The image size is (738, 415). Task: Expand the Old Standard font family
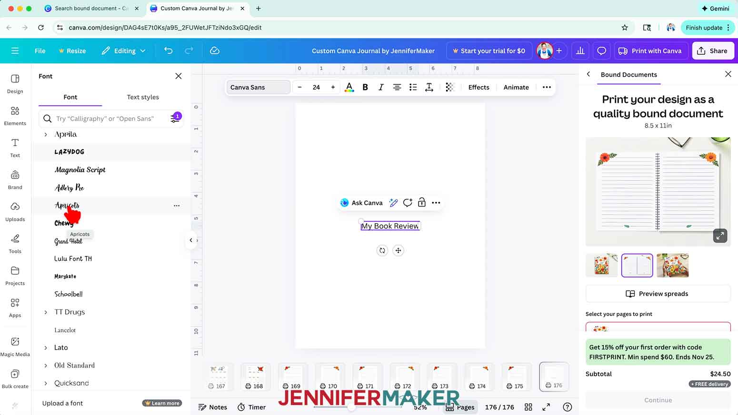(x=46, y=366)
